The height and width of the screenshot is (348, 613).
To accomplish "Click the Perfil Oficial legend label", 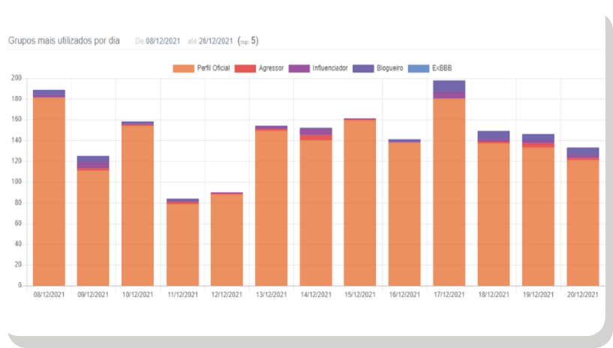I will coord(213,68).
